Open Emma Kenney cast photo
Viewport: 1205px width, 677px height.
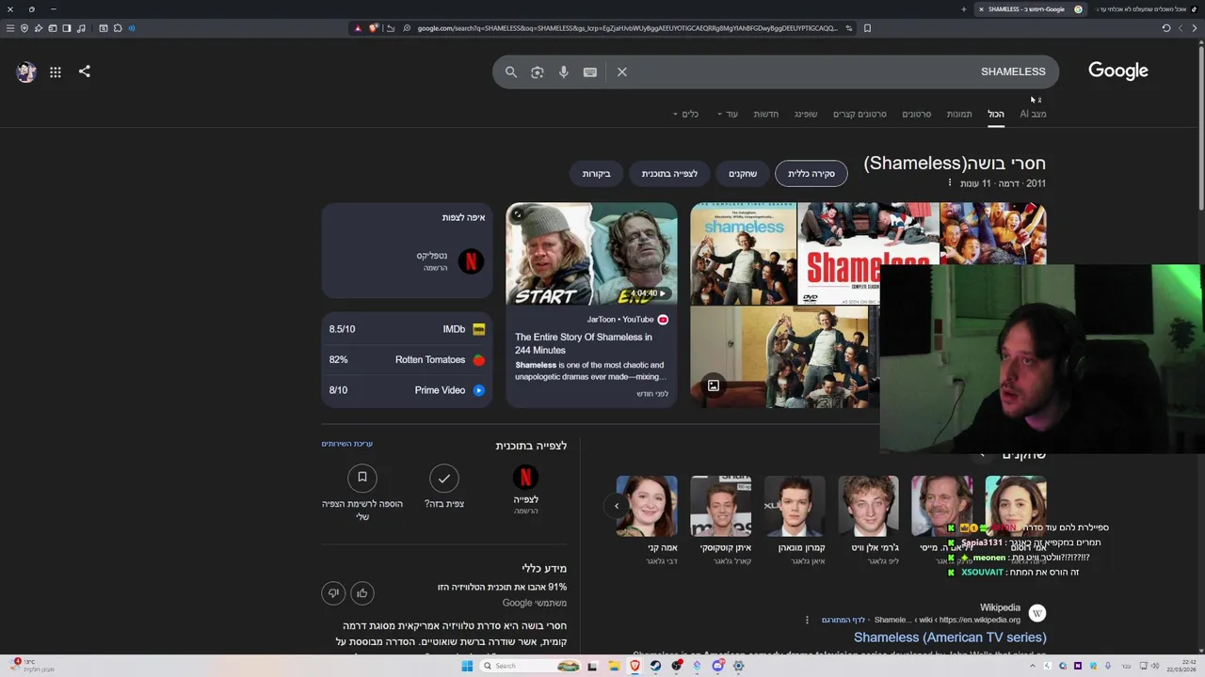pos(647,506)
